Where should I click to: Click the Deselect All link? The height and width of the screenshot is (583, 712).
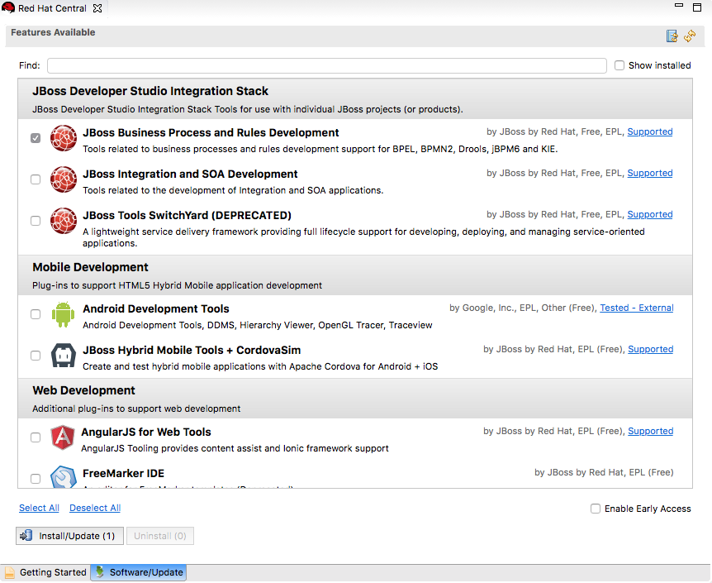point(95,508)
